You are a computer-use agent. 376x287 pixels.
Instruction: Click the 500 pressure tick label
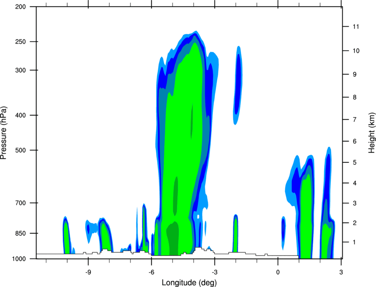coord(20,150)
